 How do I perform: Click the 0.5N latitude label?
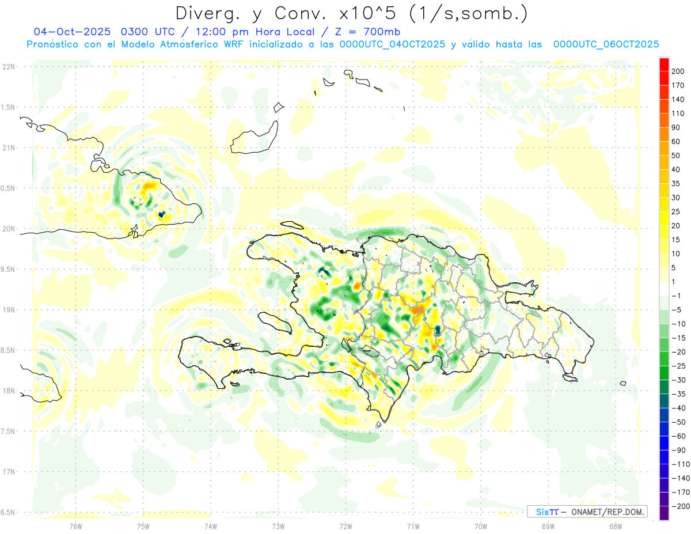(9, 188)
